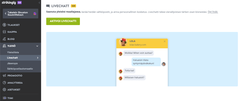Click Lola's profile picture in chat header

pos(123,42)
